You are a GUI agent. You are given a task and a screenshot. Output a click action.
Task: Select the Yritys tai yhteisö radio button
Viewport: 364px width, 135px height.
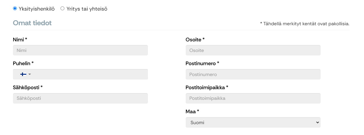[x=62, y=9]
